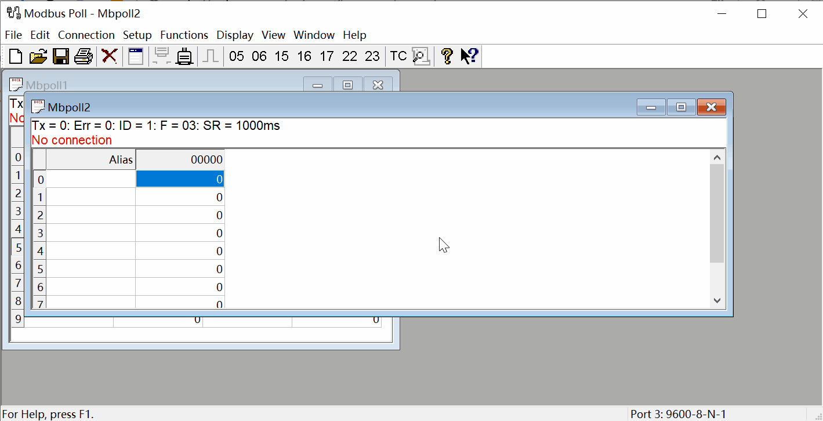Click the red X disconnect icon
The height and width of the screenshot is (421, 823).
point(109,56)
